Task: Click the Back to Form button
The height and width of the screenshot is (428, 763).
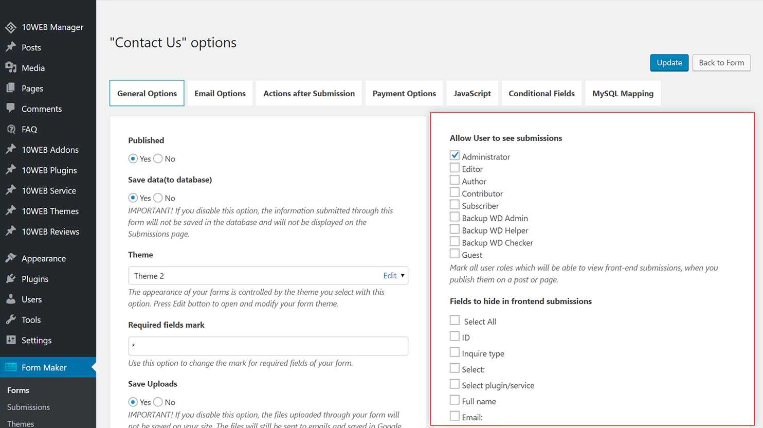Action: tap(721, 63)
